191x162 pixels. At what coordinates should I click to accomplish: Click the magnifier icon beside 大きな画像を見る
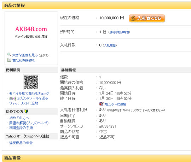[x=10, y=54]
